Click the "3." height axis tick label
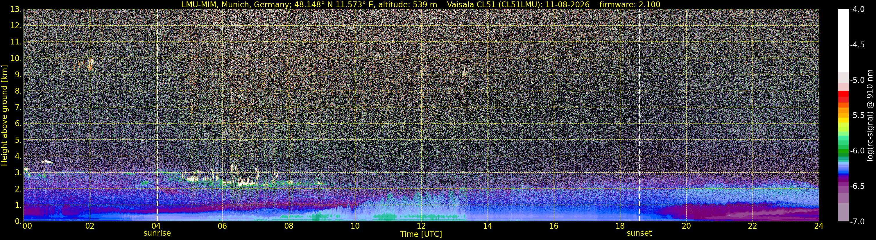Viewport: 876px width, 240px height. pyautogui.click(x=18, y=172)
